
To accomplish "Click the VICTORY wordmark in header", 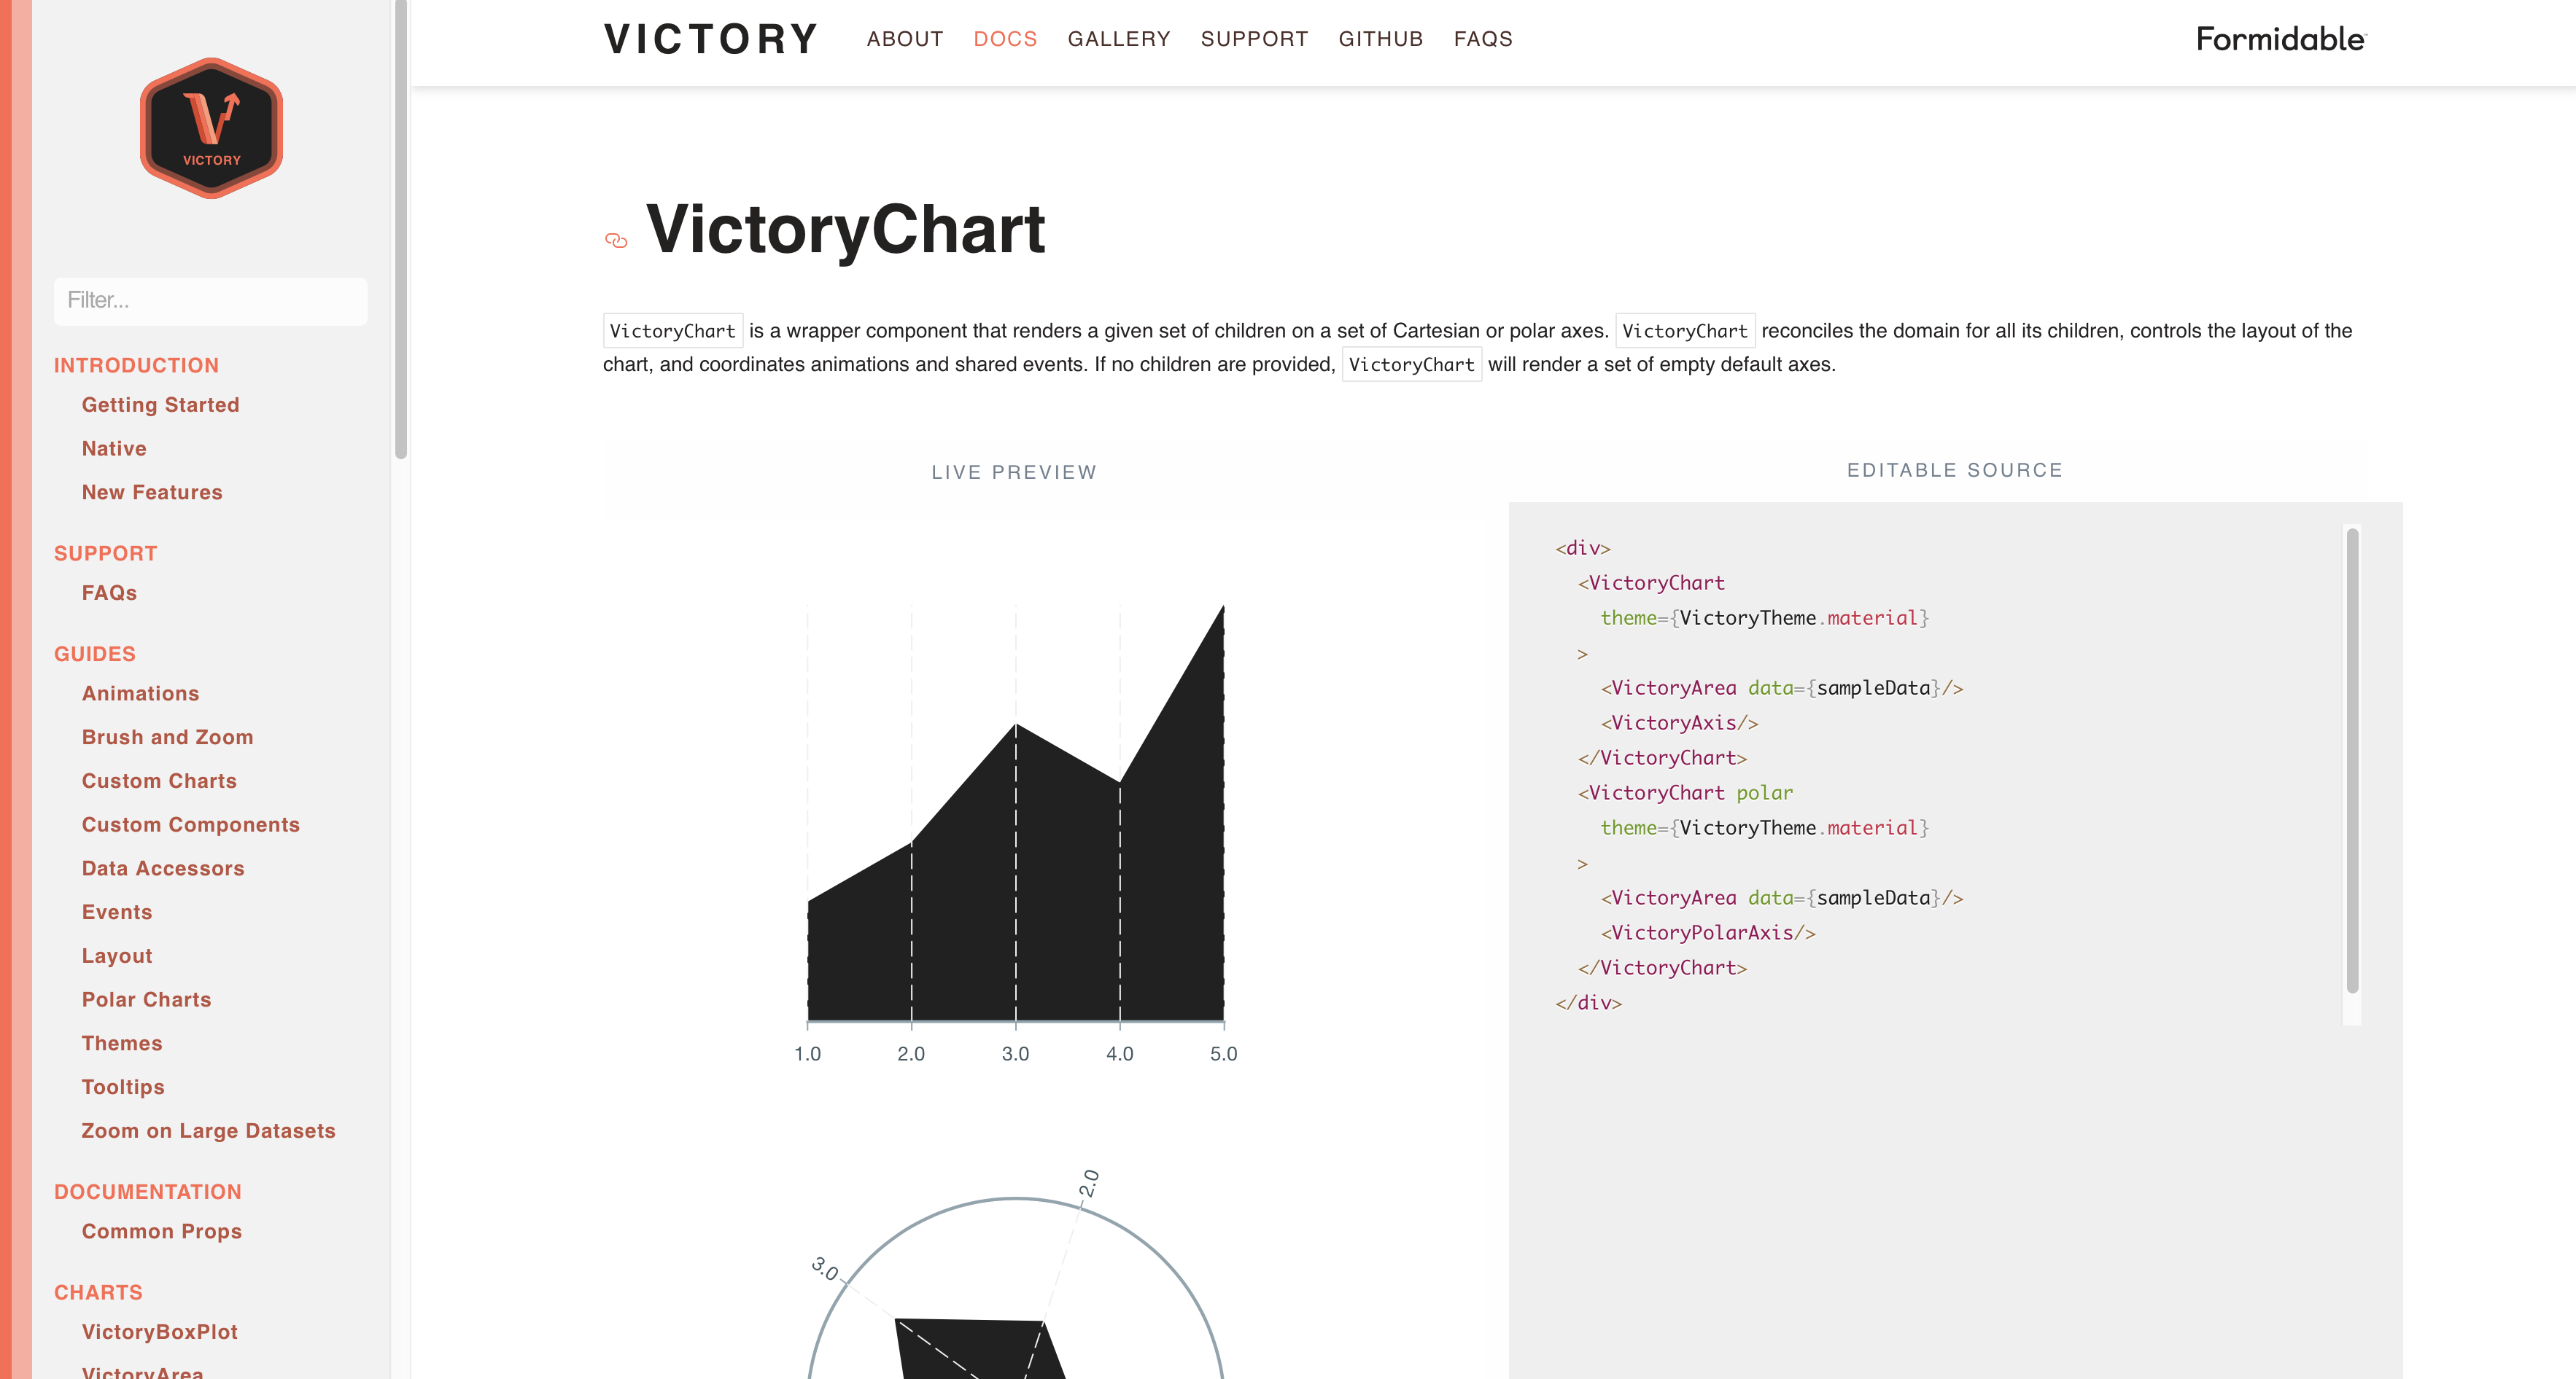I will coord(711,39).
